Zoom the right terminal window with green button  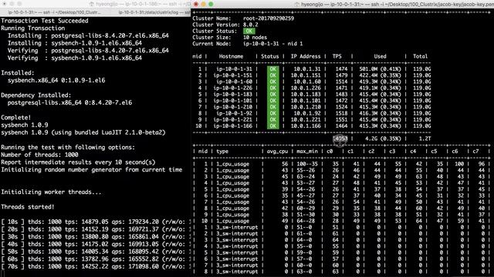pos(211,4)
